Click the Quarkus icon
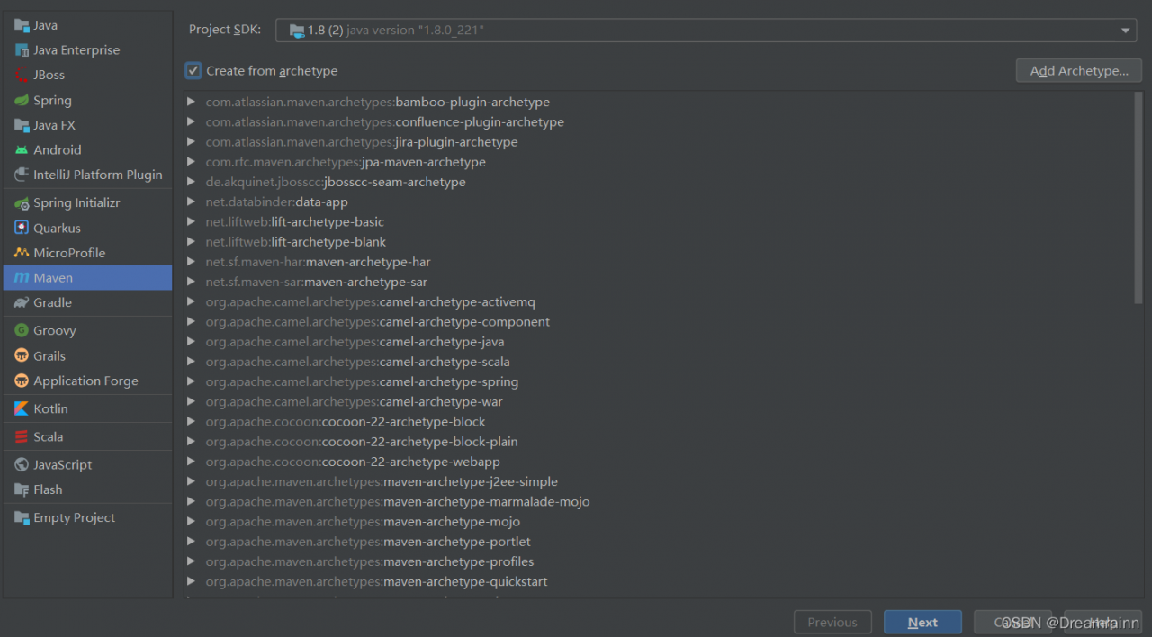This screenshot has height=637, width=1152. pos(22,229)
